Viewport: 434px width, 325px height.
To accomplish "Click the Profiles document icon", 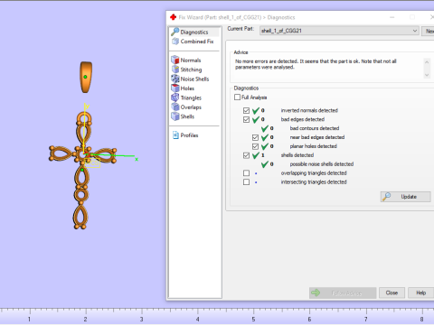I will pyautogui.click(x=175, y=135).
